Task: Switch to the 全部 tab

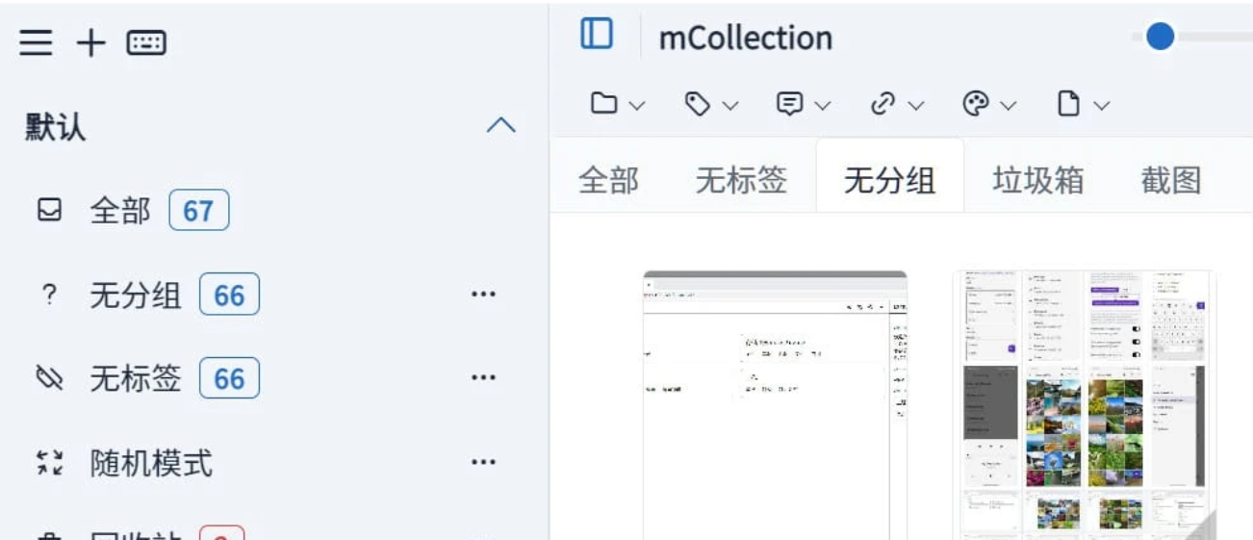Action: (608, 180)
